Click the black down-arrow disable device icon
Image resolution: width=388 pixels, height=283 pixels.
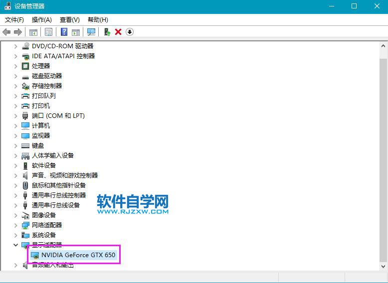click(130, 32)
